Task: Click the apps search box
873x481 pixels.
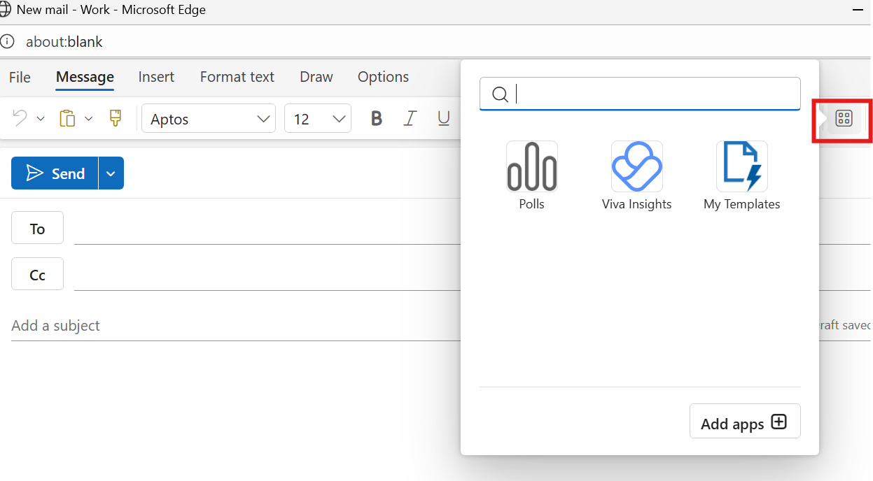Action: click(640, 94)
